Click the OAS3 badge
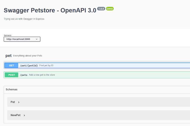The width and height of the screenshot is (190, 126). (110, 9)
